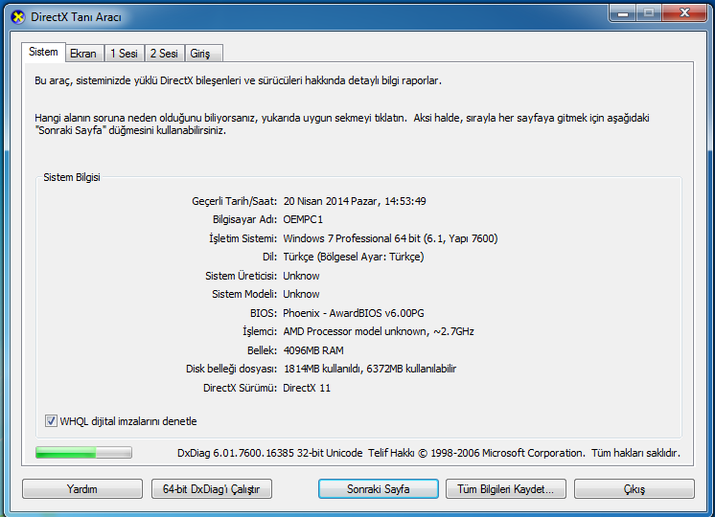
Task: Open the Ekran tab
Action: [x=83, y=54]
